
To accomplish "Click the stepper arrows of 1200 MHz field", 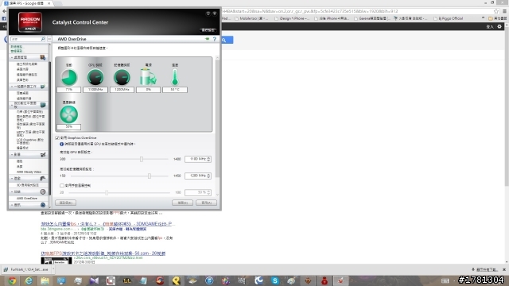I will pos(208,176).
